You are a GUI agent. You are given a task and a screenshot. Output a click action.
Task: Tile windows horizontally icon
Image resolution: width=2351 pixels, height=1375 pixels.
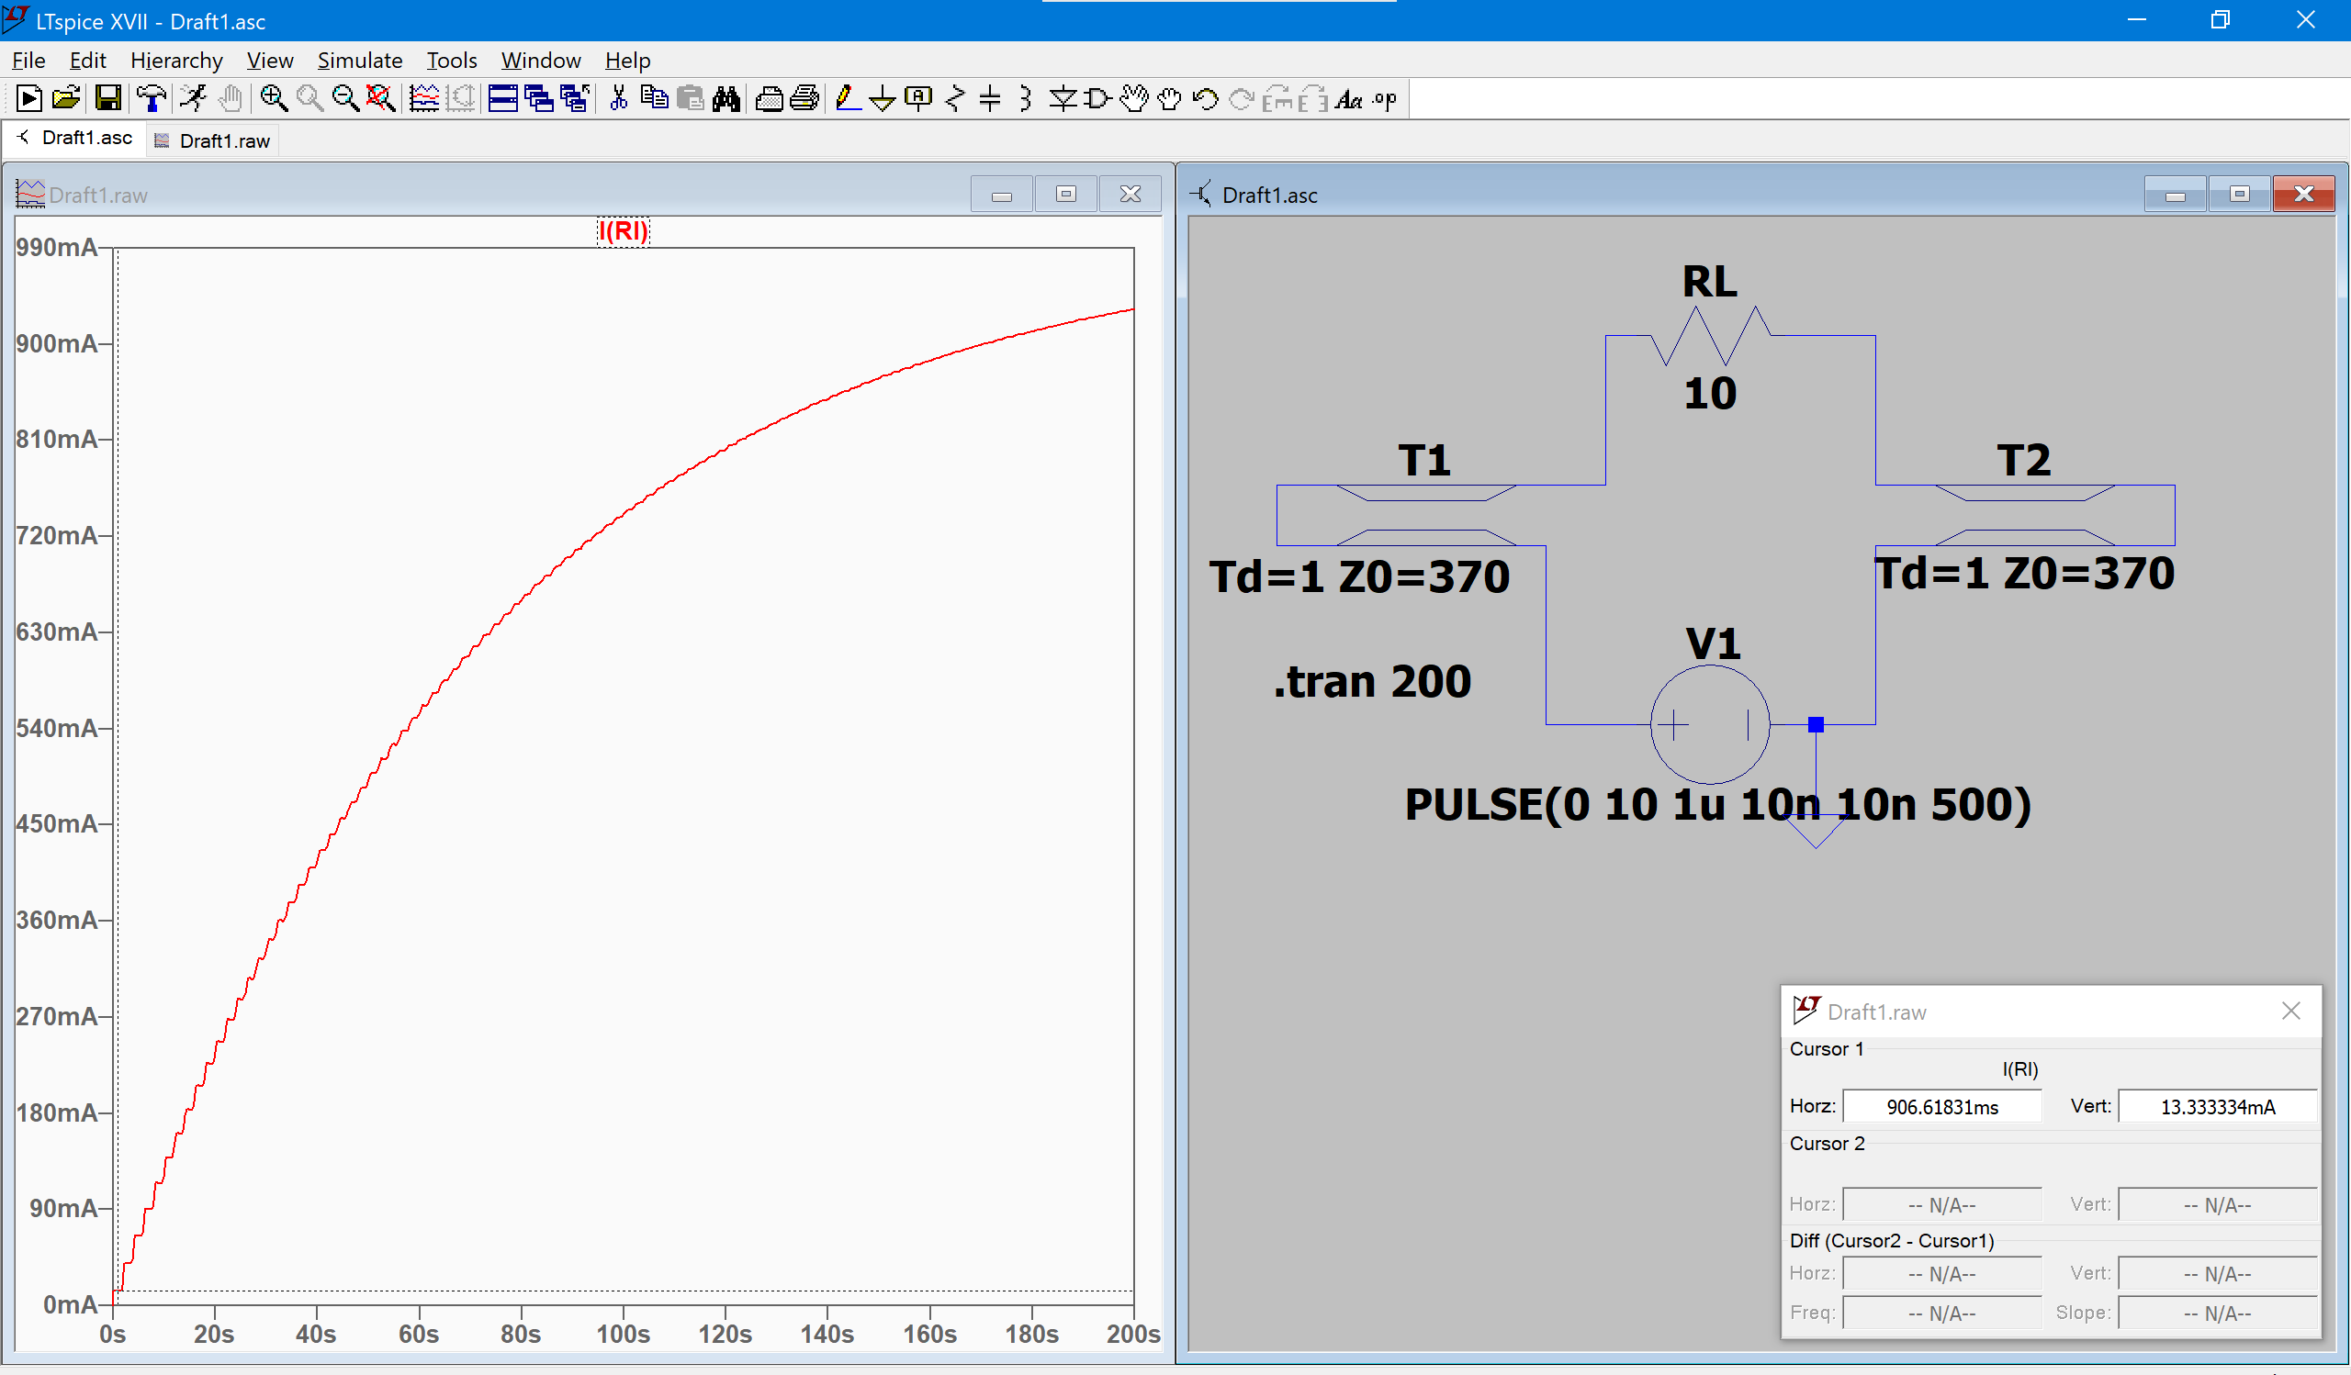pyautogui.click(x=503, y=98)
